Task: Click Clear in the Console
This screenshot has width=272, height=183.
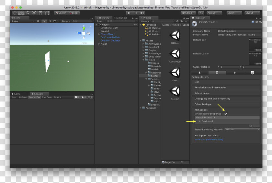Action: (x=14, y=97)
